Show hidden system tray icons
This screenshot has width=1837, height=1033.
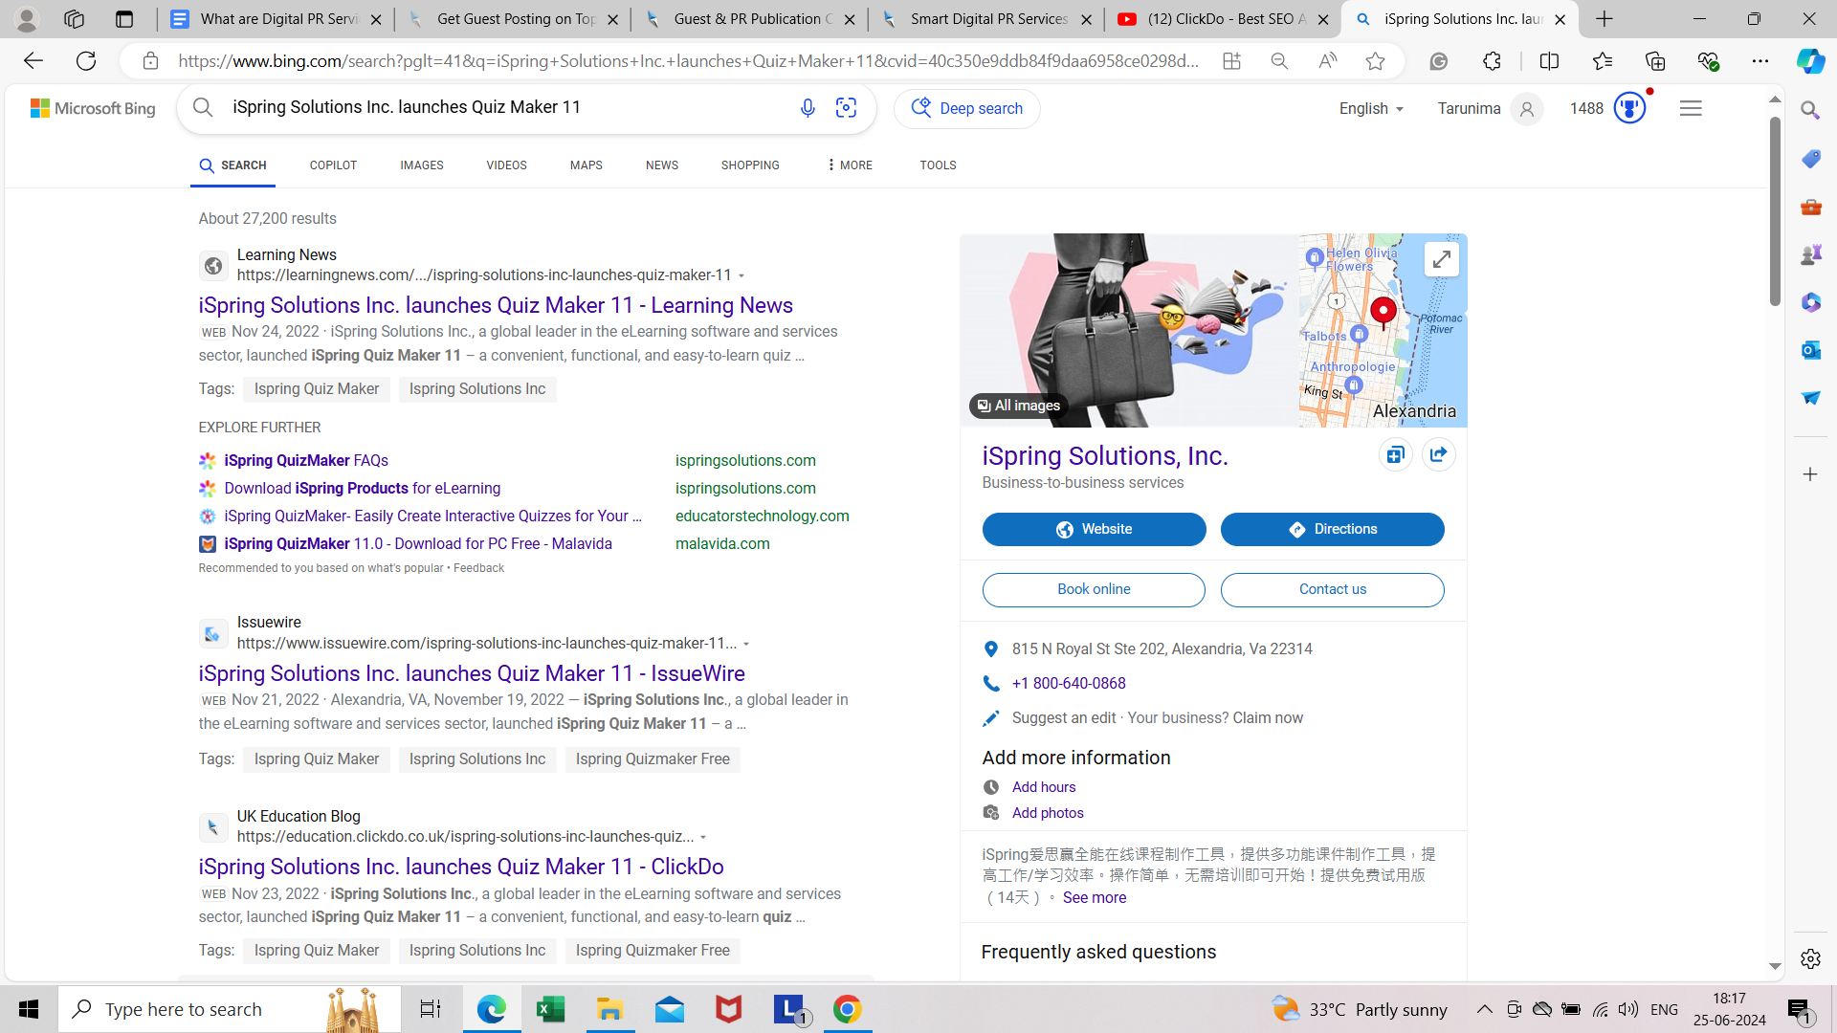(x=1484, y=1009)
